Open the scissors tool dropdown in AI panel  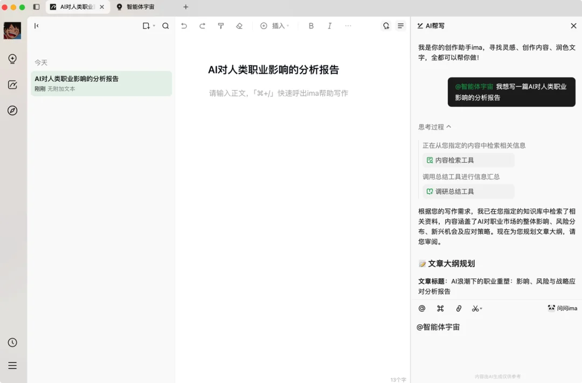coord(476,308)
